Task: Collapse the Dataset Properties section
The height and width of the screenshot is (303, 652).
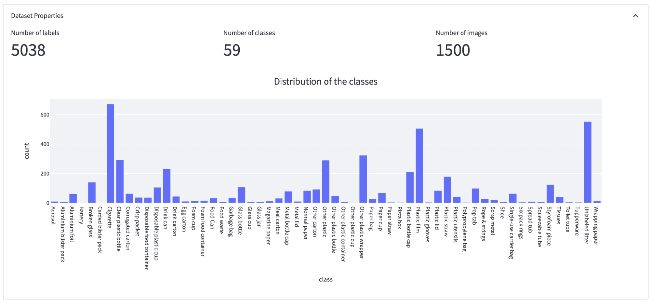Action: click(x=635, y=15)
